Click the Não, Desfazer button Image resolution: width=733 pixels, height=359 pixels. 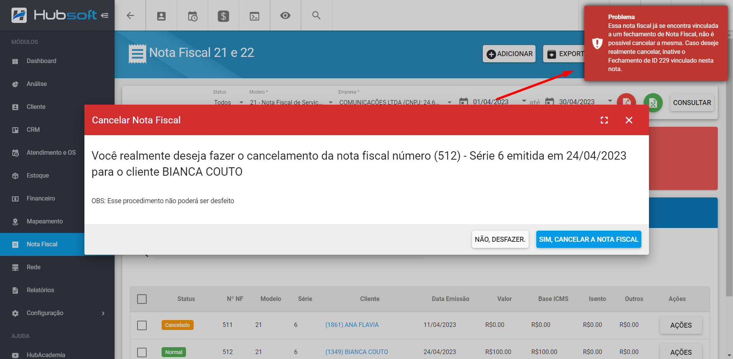coord(500,239)
